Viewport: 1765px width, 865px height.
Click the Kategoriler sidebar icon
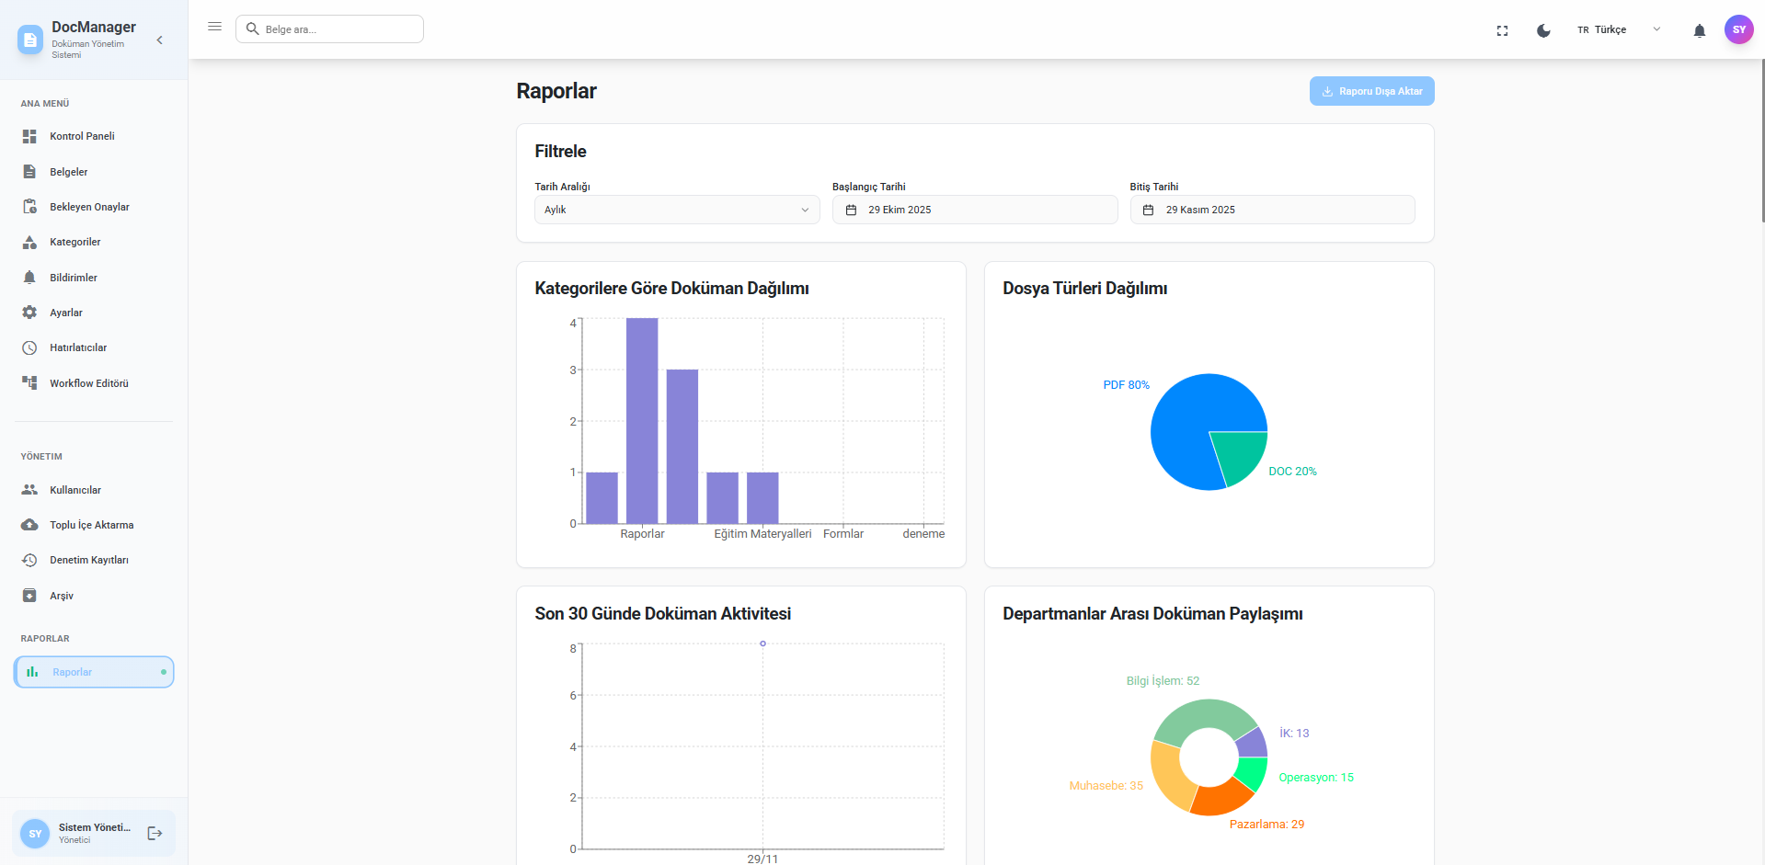pyautogui.click(x=30, y=242)
